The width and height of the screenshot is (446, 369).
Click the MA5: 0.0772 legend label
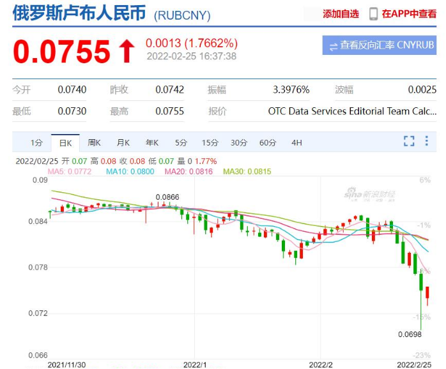[70, 172]
